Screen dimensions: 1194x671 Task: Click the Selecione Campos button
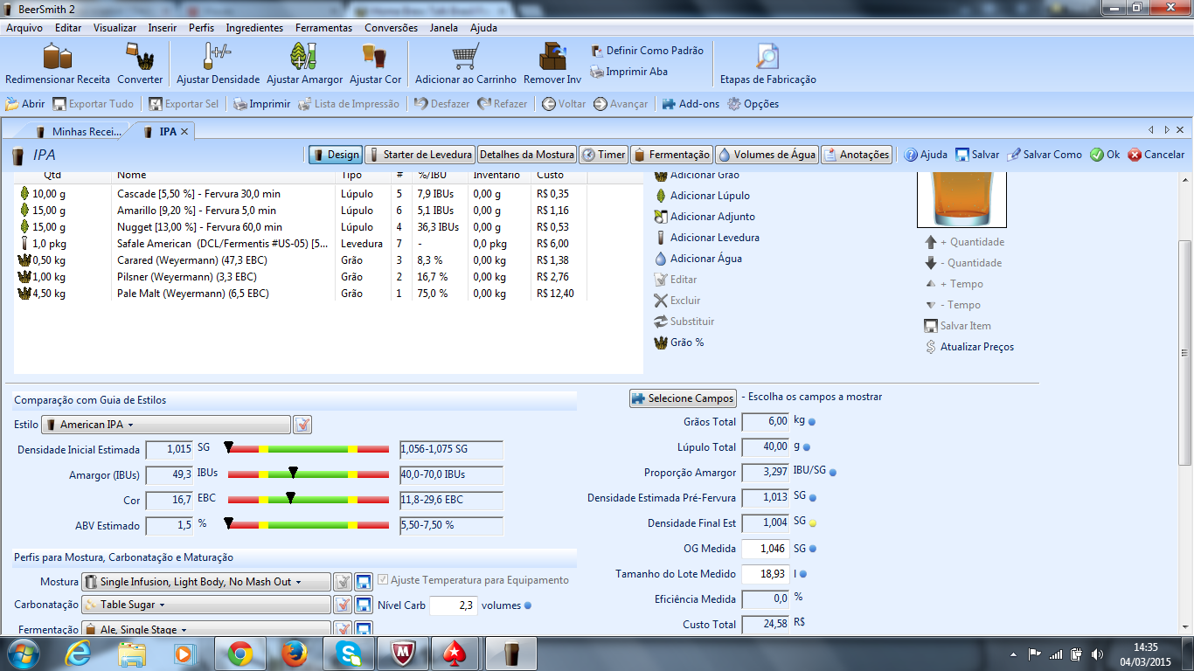(683, 398)
